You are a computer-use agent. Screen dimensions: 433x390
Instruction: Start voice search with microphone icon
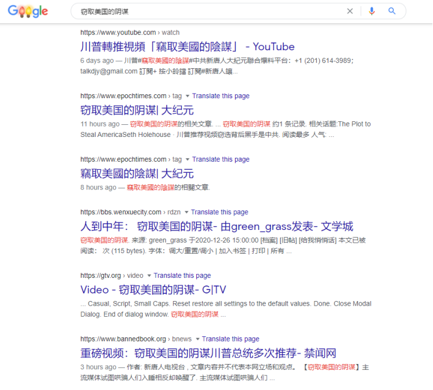(x=372, y=11)
